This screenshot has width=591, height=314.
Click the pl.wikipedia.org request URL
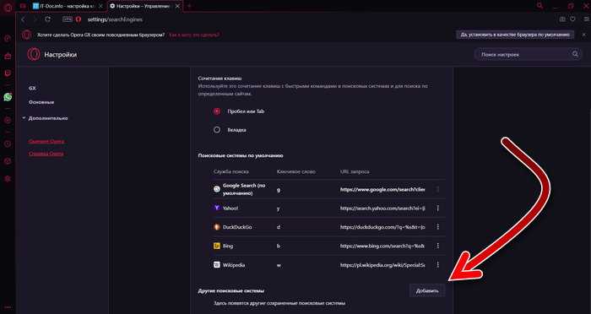click(382, 265)
